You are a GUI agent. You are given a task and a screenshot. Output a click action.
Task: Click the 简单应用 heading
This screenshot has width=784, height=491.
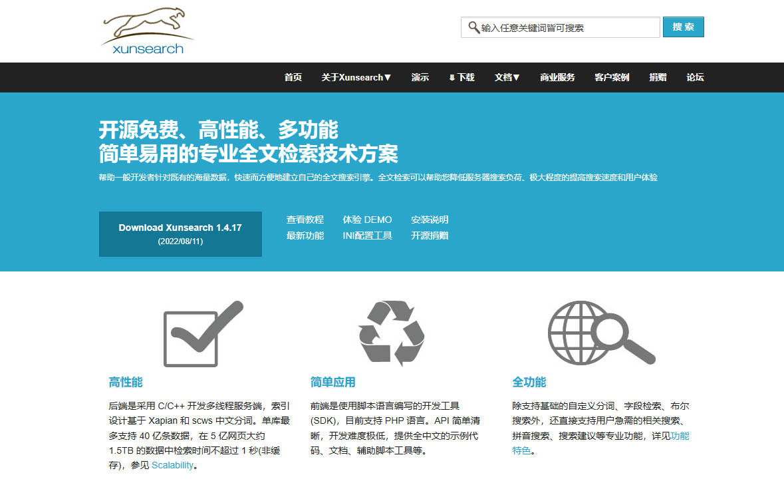point(332,383)
